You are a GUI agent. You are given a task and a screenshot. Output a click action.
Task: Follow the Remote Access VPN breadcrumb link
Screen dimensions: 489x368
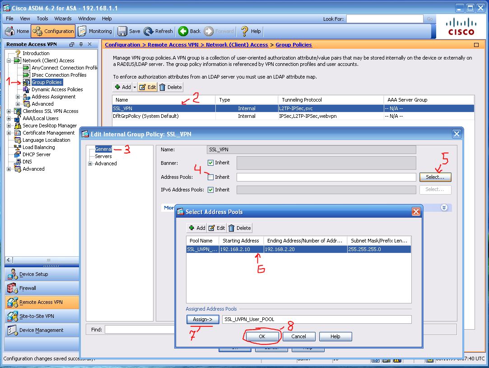pyautogui.click(x=173, y=45)
